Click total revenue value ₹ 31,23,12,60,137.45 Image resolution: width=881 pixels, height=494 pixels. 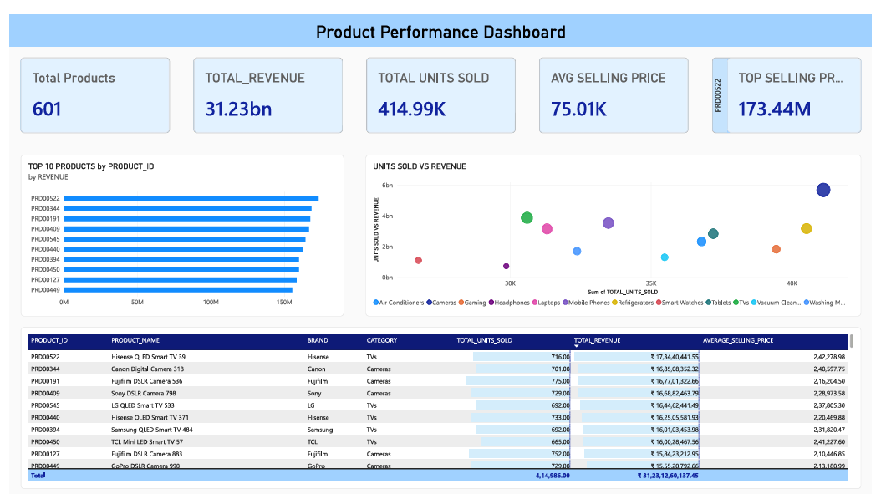click(x=668, y=476)
